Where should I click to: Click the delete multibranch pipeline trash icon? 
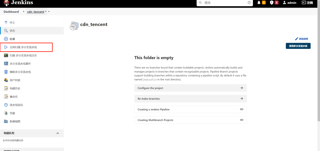6,72
